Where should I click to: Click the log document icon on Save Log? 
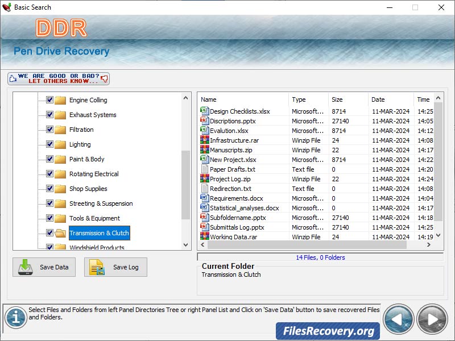[x=96, y=267]
